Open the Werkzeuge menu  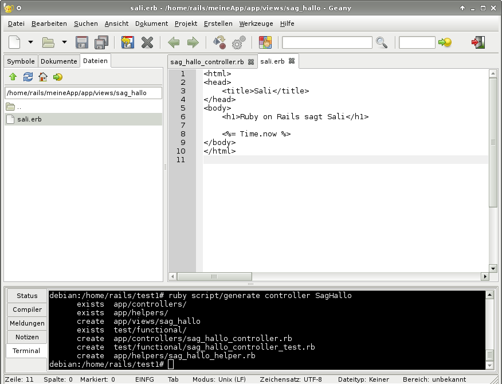(x=256, y=23)
